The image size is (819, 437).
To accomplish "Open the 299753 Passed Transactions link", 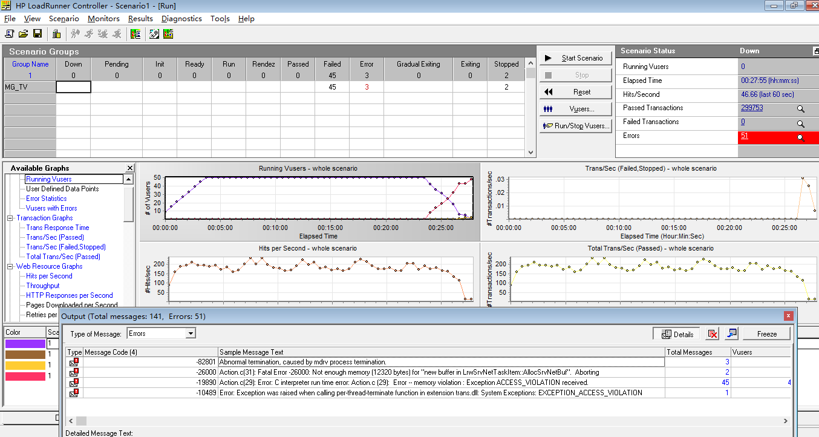I will coord(752,108).
